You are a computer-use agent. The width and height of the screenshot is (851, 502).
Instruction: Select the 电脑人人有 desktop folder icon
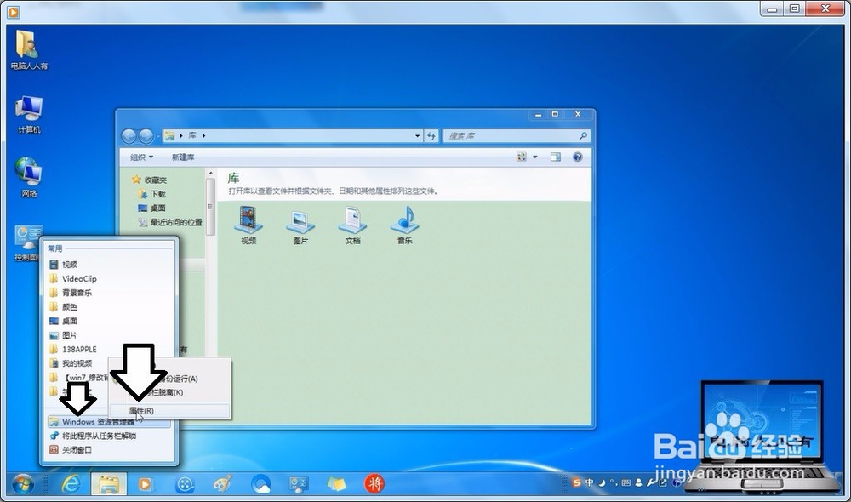29,50
